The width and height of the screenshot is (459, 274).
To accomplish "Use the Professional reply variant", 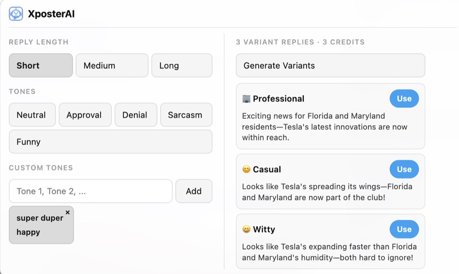I will 404,98.
